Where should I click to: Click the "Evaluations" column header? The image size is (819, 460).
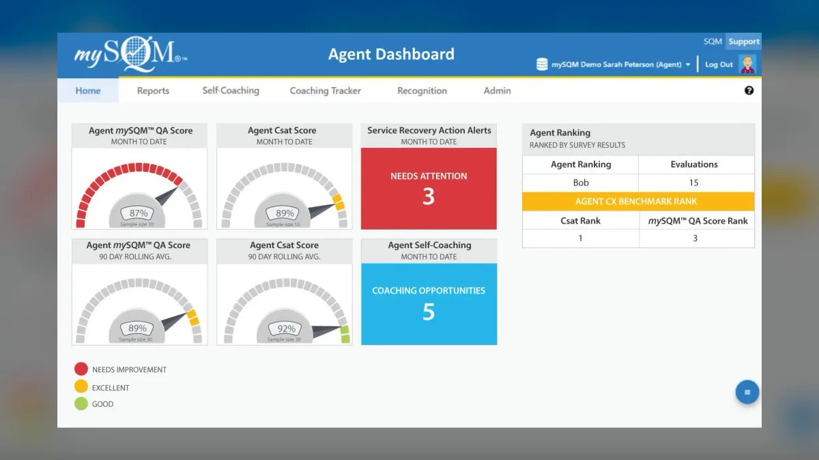[694, 164]
